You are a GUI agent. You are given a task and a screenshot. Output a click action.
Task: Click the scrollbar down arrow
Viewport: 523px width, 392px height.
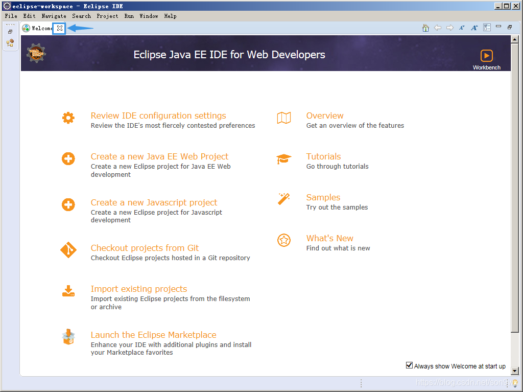515,371
